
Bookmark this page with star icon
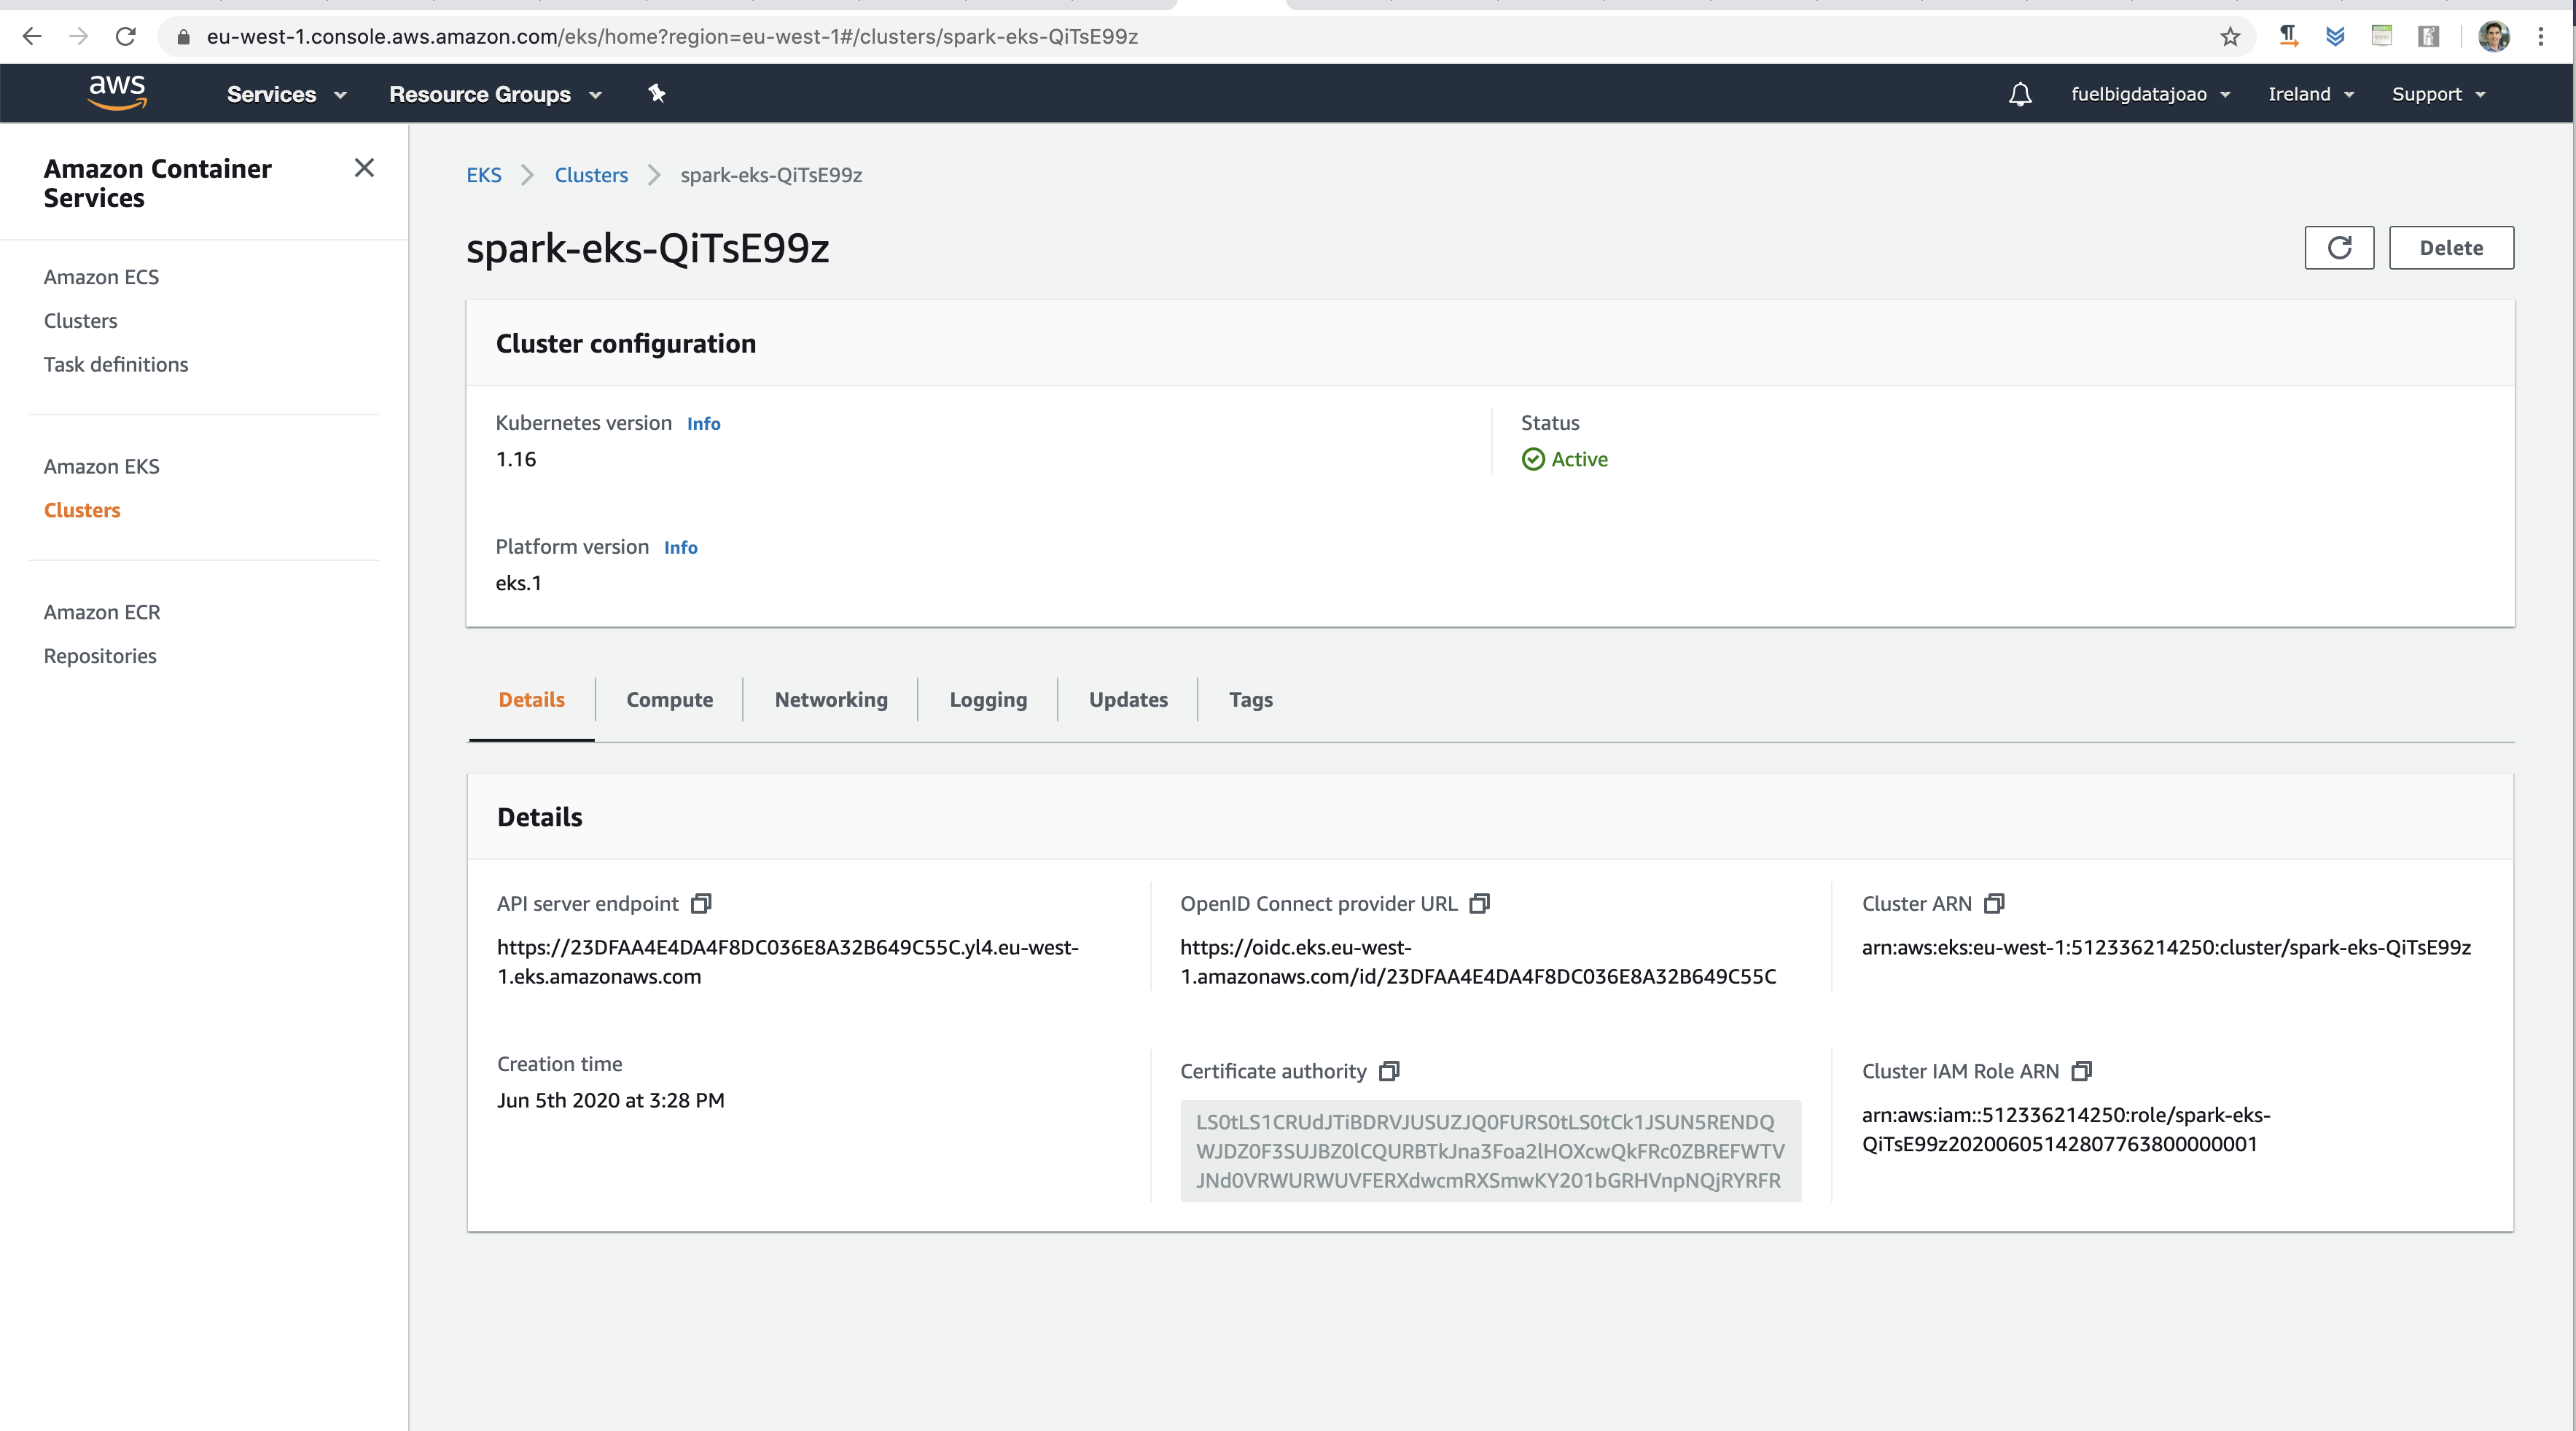tap(2230, 37)
